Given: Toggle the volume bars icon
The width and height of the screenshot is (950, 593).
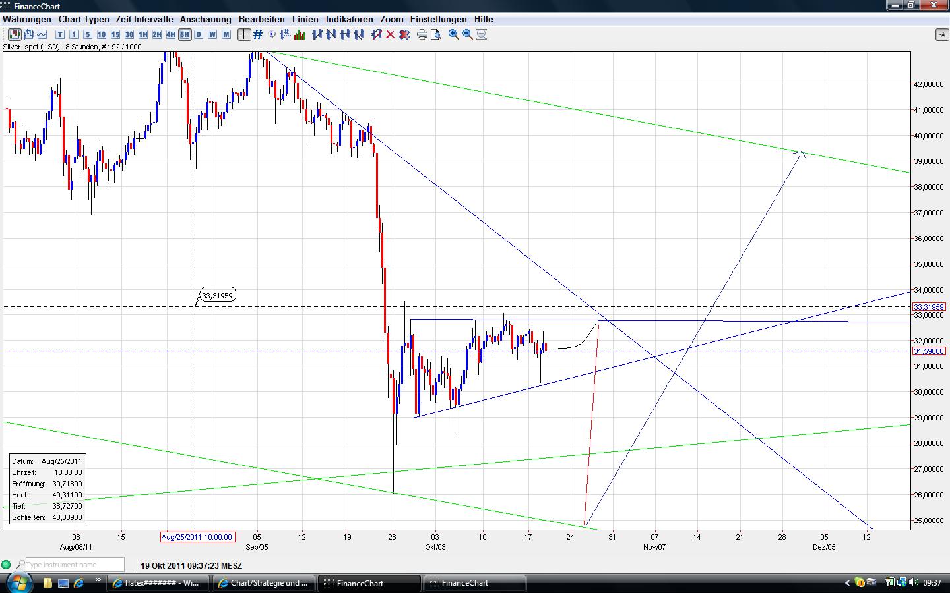Looking at the screenshot, I should point(301,34).
